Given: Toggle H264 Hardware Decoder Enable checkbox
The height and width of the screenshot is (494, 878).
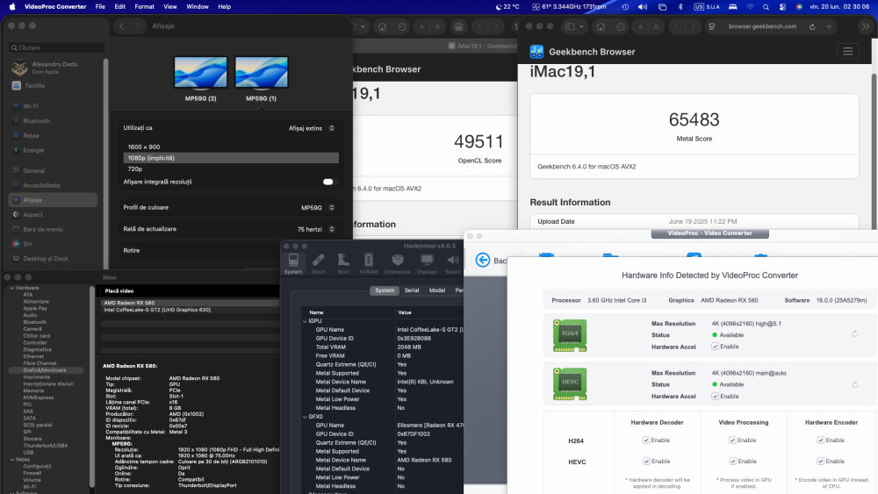Looking at the screenshot, I should (645, 440).
